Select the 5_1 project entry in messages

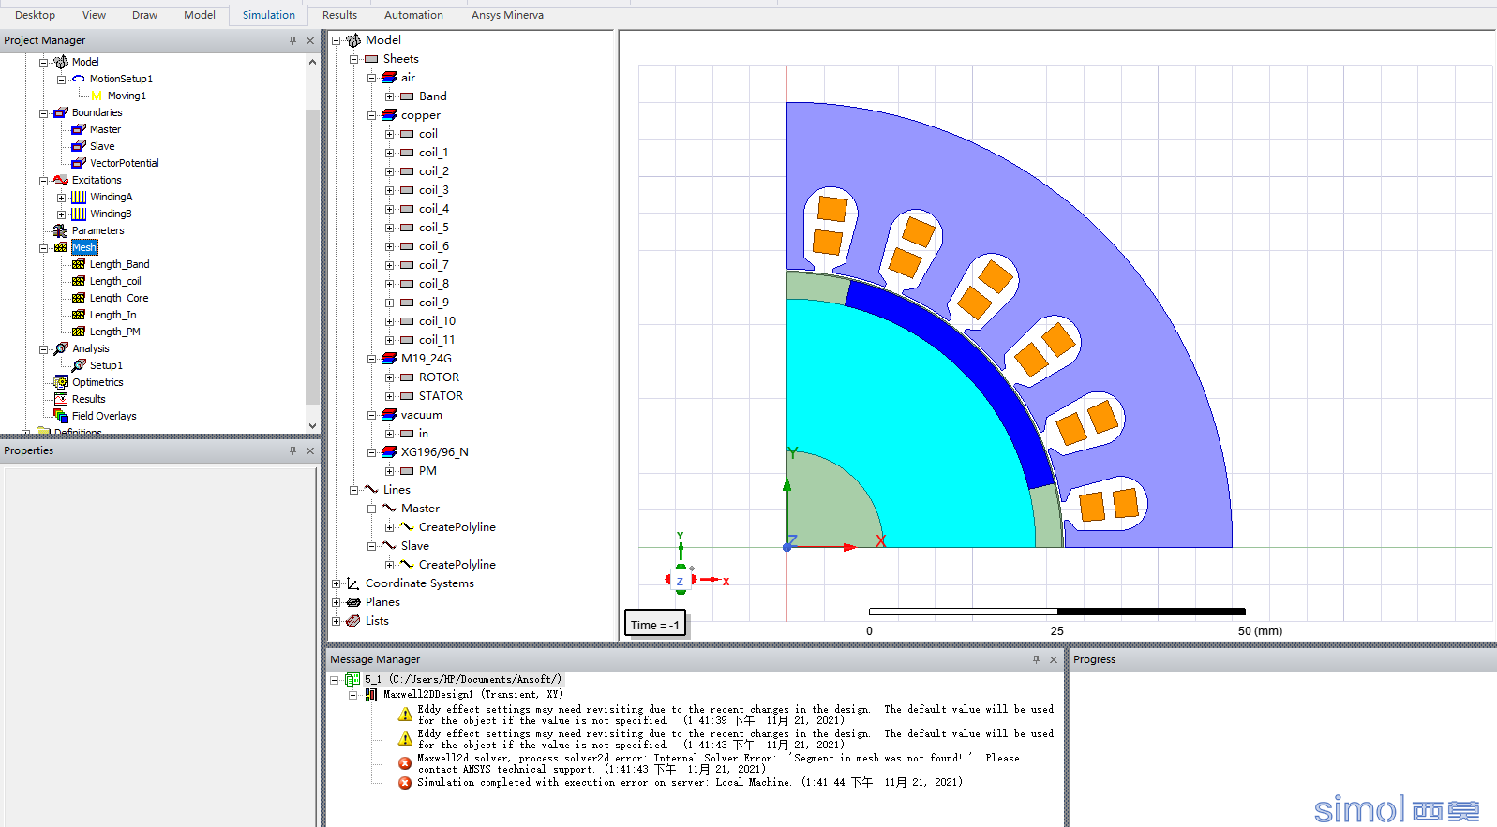463,679
